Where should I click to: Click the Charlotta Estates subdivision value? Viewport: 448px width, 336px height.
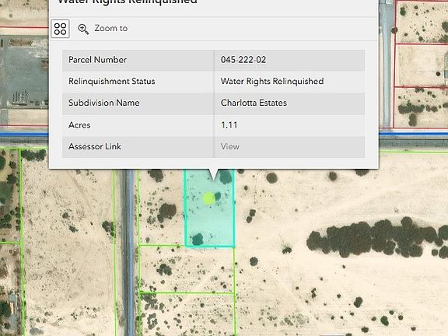coord(254,103)
